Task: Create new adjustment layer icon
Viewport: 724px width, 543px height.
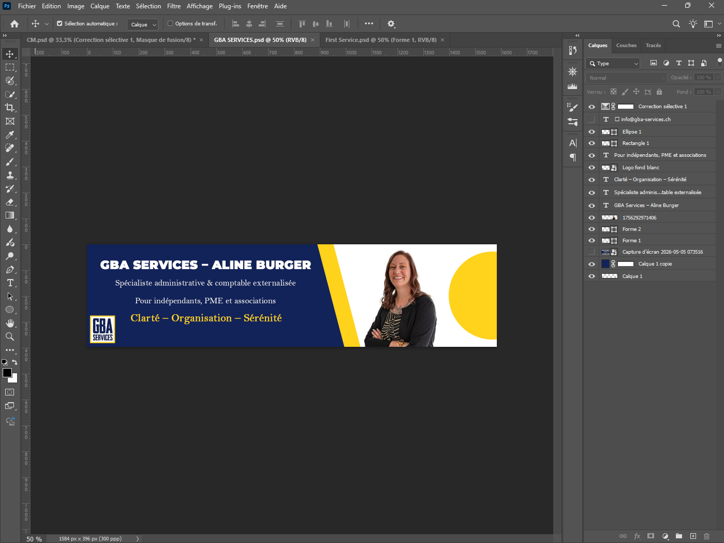Action: pos(665,536)
